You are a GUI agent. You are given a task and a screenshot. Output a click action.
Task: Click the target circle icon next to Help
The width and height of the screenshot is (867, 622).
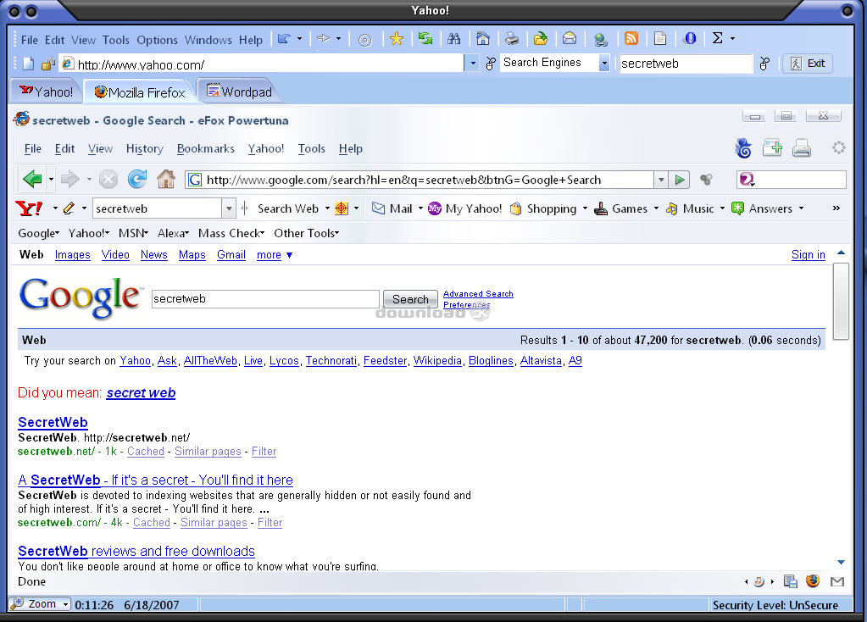(x=365, y=40)
